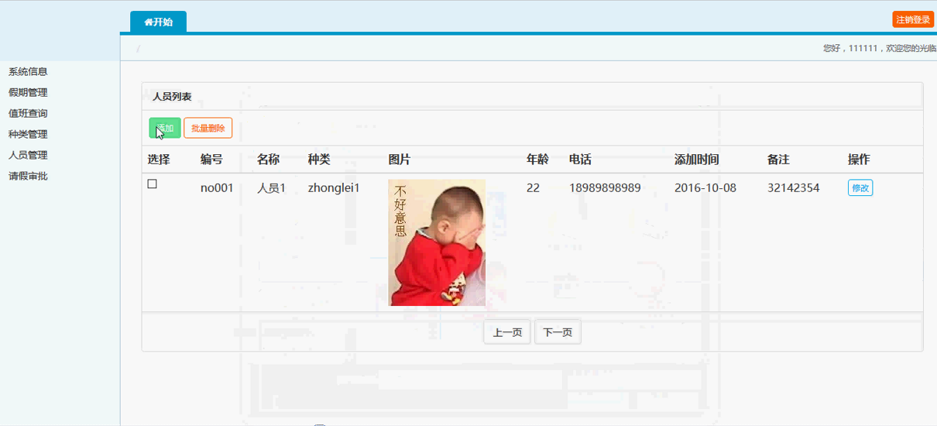Select the age value 22

point(533,187)
